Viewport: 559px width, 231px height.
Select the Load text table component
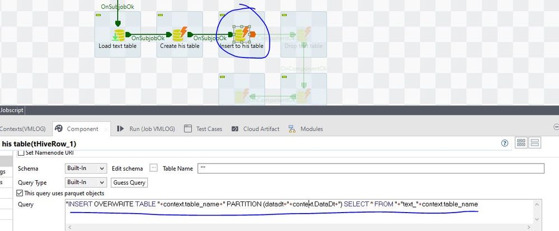119,35
